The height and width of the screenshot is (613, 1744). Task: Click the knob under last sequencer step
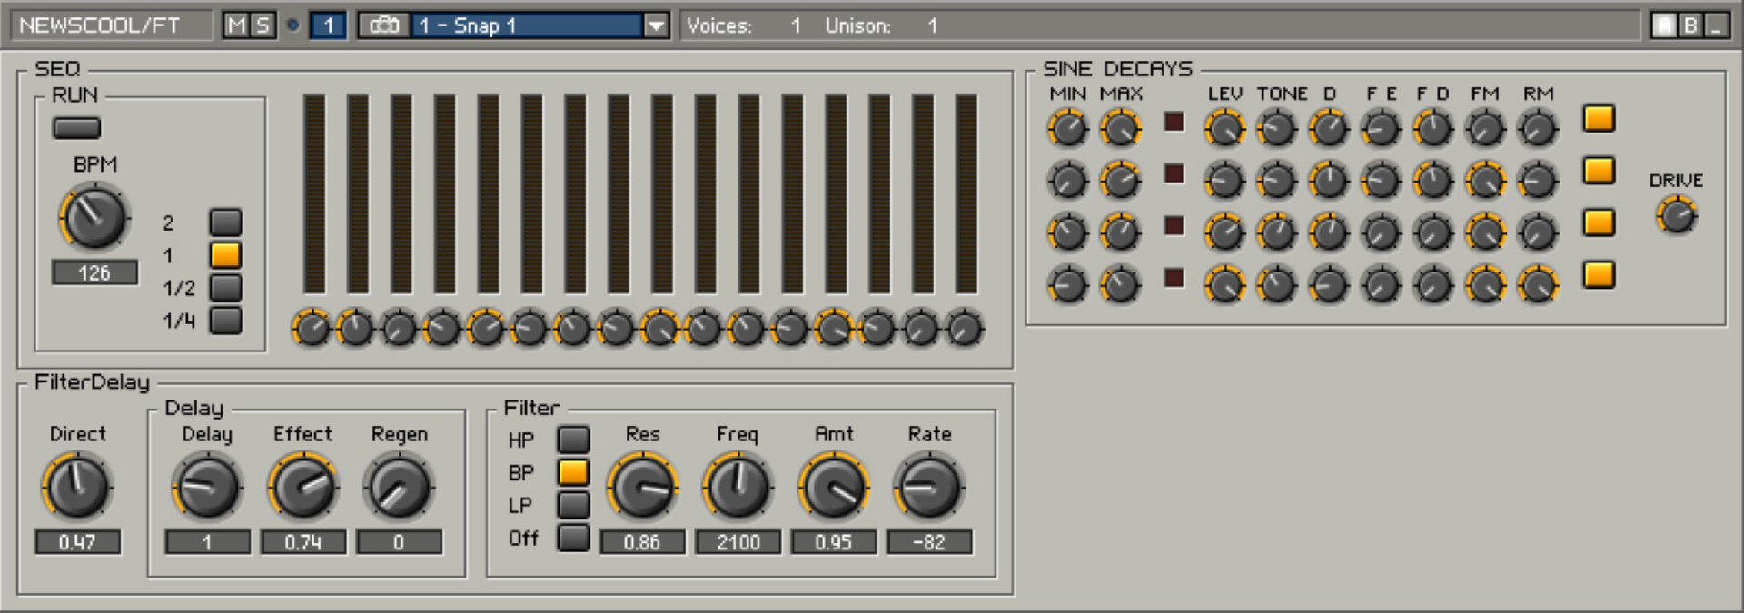(x=965, y=328)
